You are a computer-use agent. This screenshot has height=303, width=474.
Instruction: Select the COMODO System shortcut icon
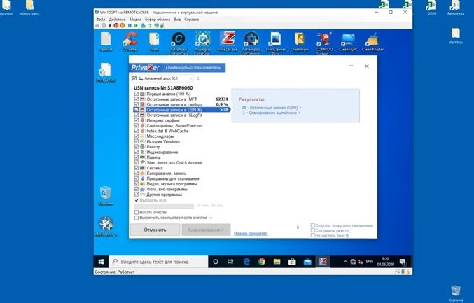[x=324, y=43]
